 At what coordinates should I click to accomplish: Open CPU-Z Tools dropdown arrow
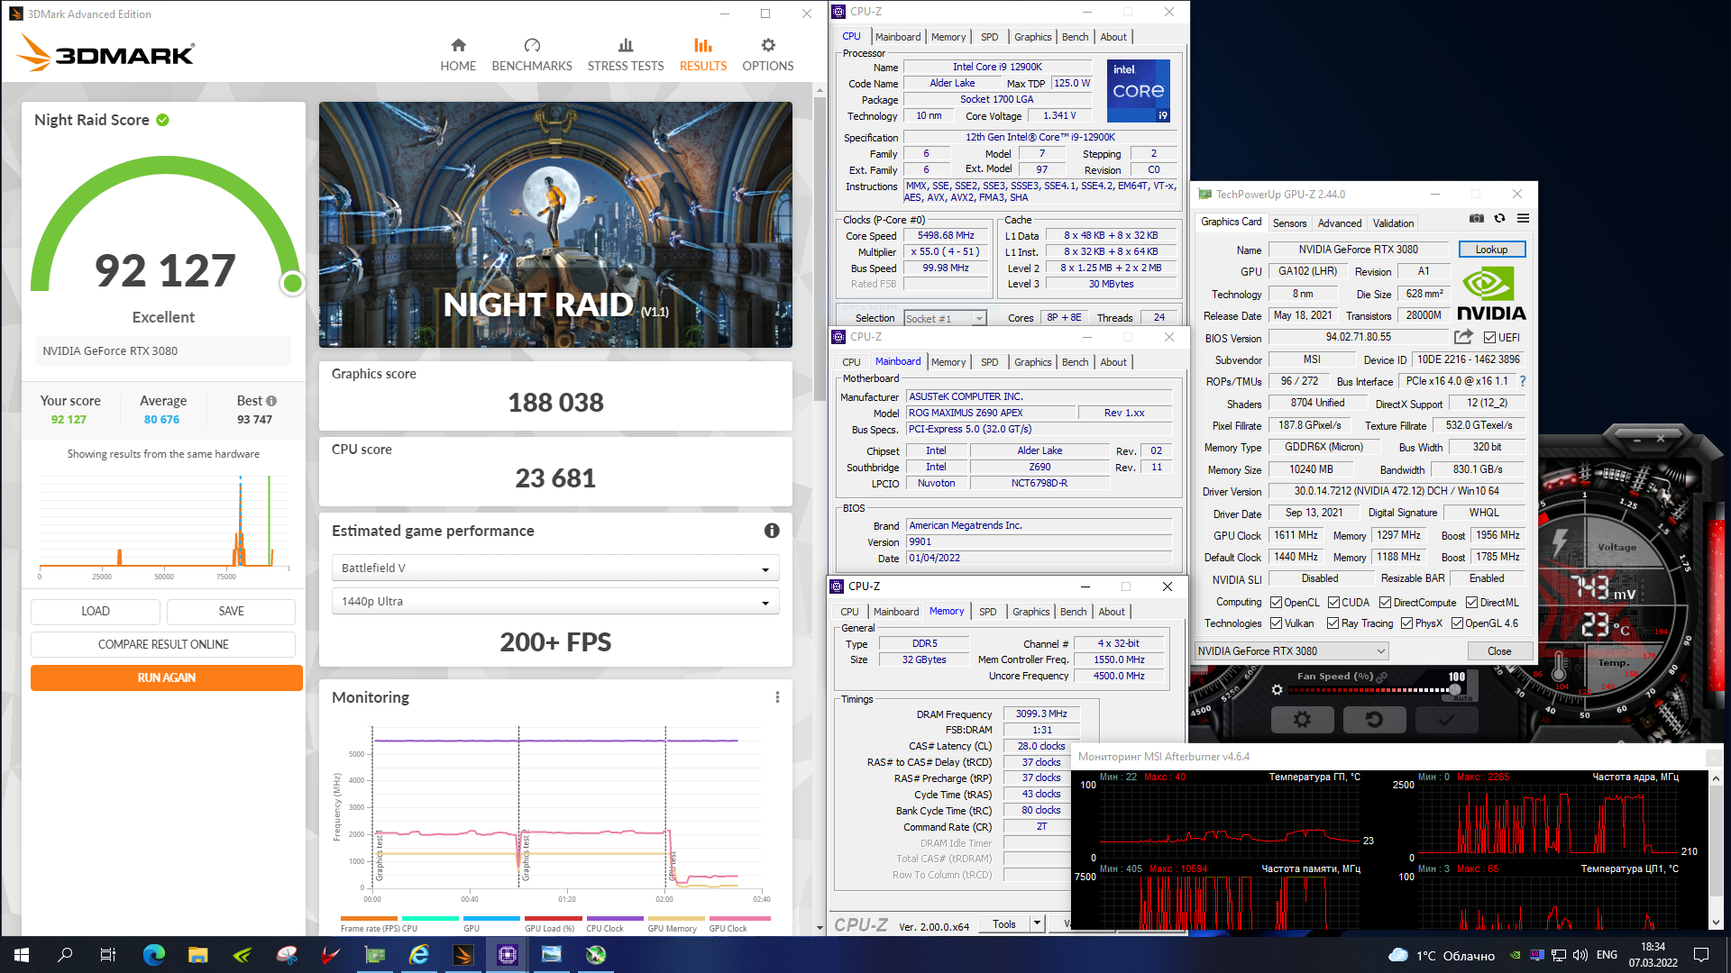click(1037, 923)
